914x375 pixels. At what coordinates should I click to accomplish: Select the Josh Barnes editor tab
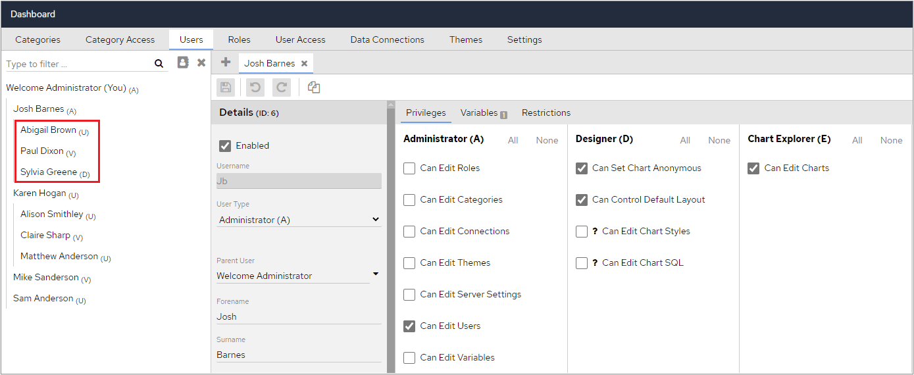(x=270, y=63)
